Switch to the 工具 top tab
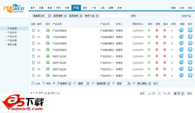Screen dimensions: 195x113 102,8
